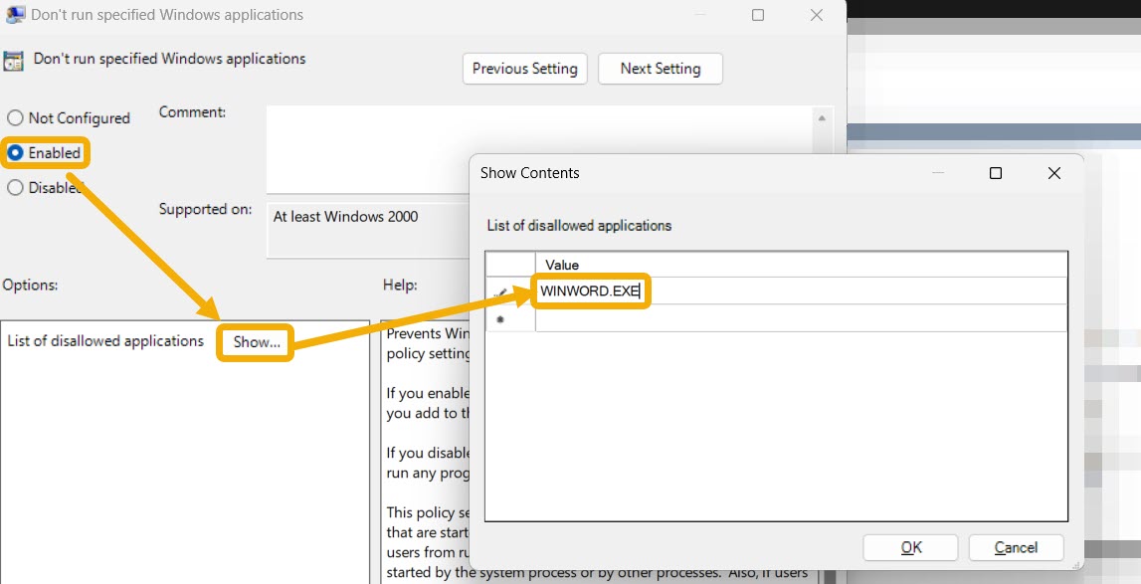1141x584 pixels.
Task: Click the WINWORD.EXE value cell
Action: (x=591, y=291)
